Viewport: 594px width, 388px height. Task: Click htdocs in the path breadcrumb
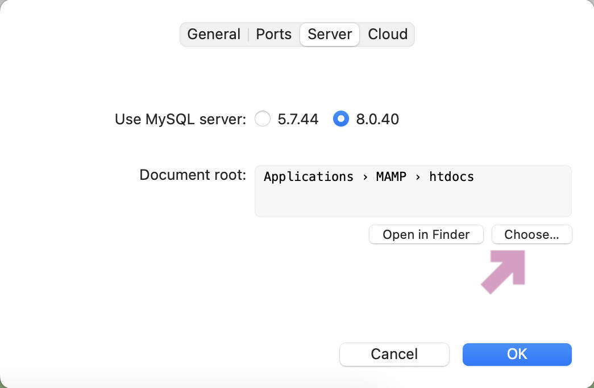tap(451, 176)
